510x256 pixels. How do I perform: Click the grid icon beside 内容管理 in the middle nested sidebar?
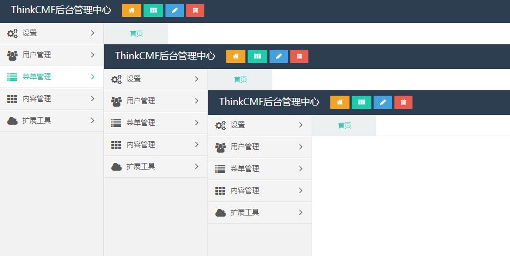[x=116, y=145]
